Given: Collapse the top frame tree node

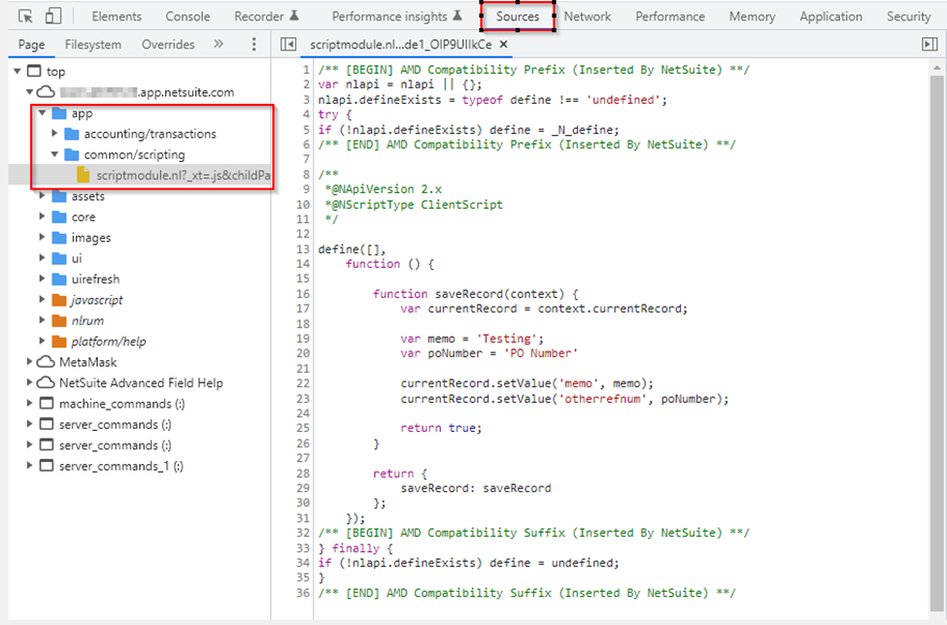Looking at the screenshot, I should pyautogui.click(x=17, y=71).
